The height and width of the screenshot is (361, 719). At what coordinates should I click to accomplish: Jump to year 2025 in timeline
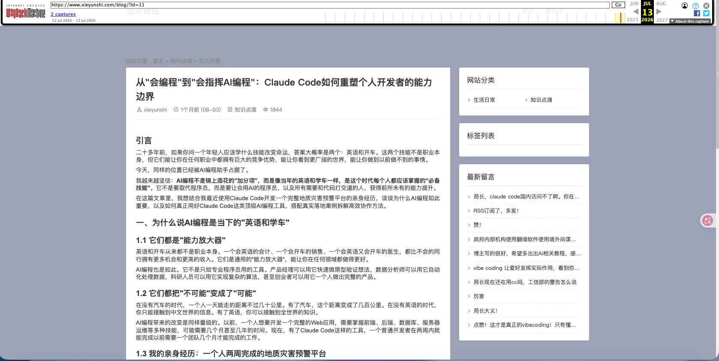point(632,20)
